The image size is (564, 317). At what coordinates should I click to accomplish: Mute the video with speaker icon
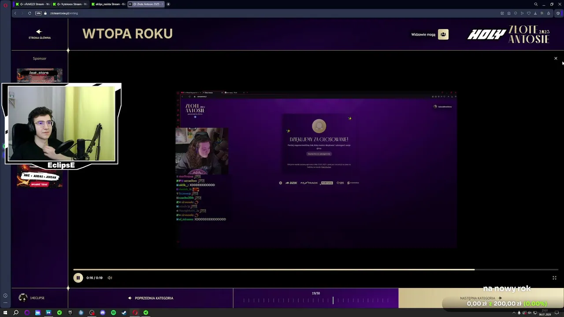coord(110,278)
